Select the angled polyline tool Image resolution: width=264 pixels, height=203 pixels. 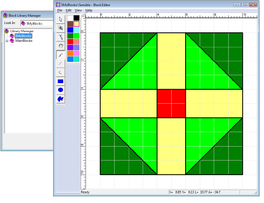(60, 72)
